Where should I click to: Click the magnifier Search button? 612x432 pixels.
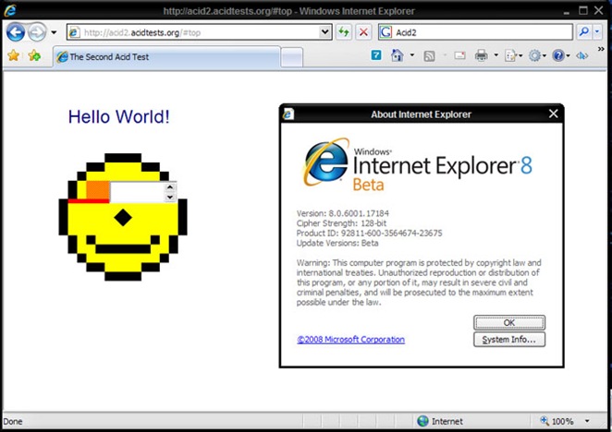(x=584, y=32)
